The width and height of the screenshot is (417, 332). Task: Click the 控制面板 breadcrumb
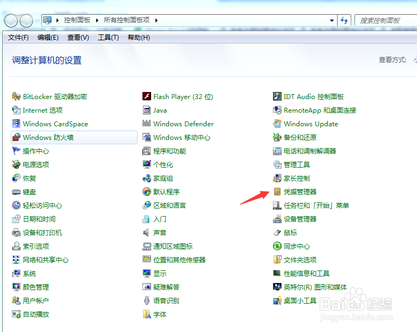tap(77, 20)
